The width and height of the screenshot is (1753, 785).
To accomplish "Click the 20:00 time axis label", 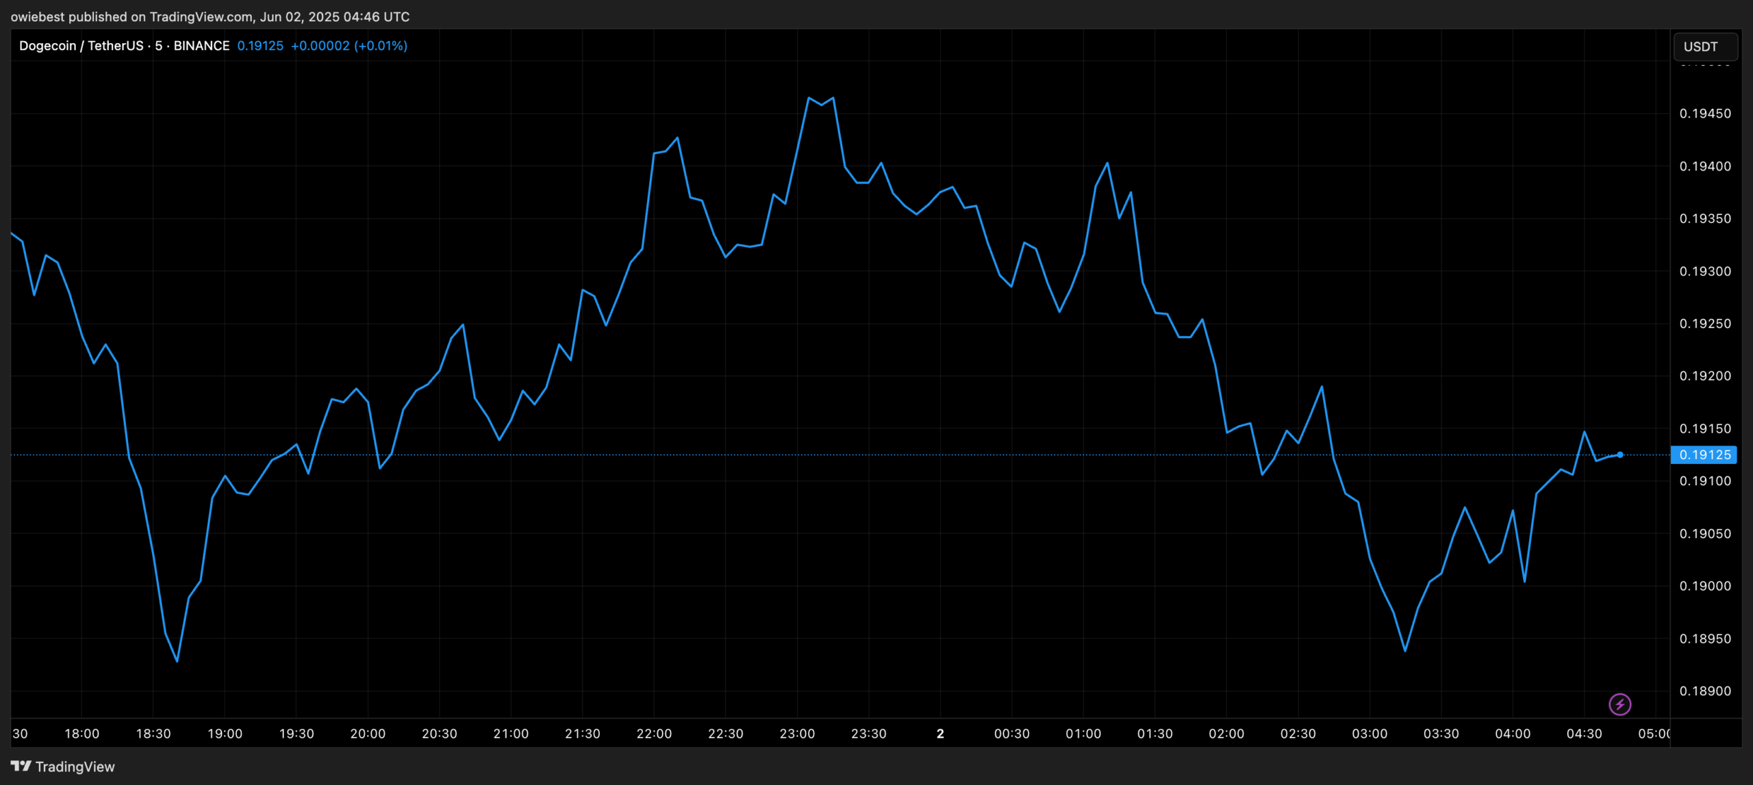I will pyautogui.click(x=368, y=734).
